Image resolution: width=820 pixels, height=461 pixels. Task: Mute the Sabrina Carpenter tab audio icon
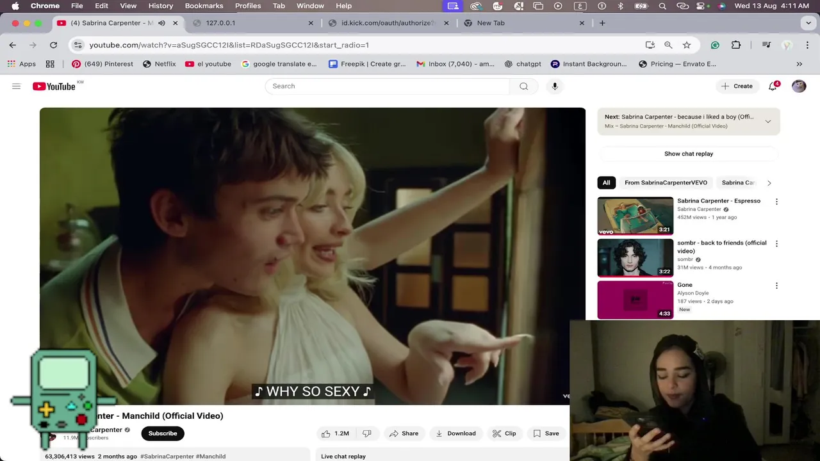161,23
